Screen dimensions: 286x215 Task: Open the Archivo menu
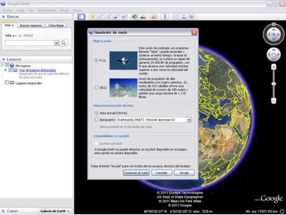tap(7, 10)
